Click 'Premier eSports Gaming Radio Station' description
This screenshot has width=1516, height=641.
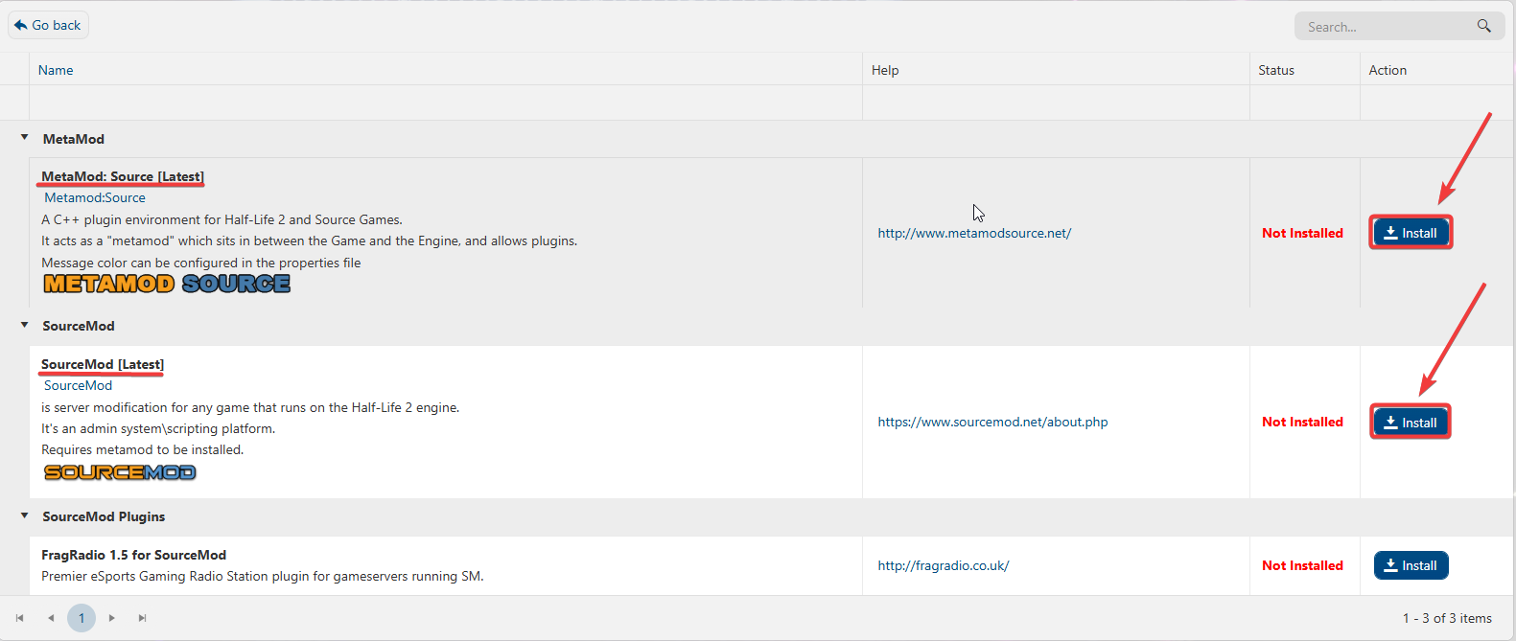pyautogui.click(x=263, y=576)
